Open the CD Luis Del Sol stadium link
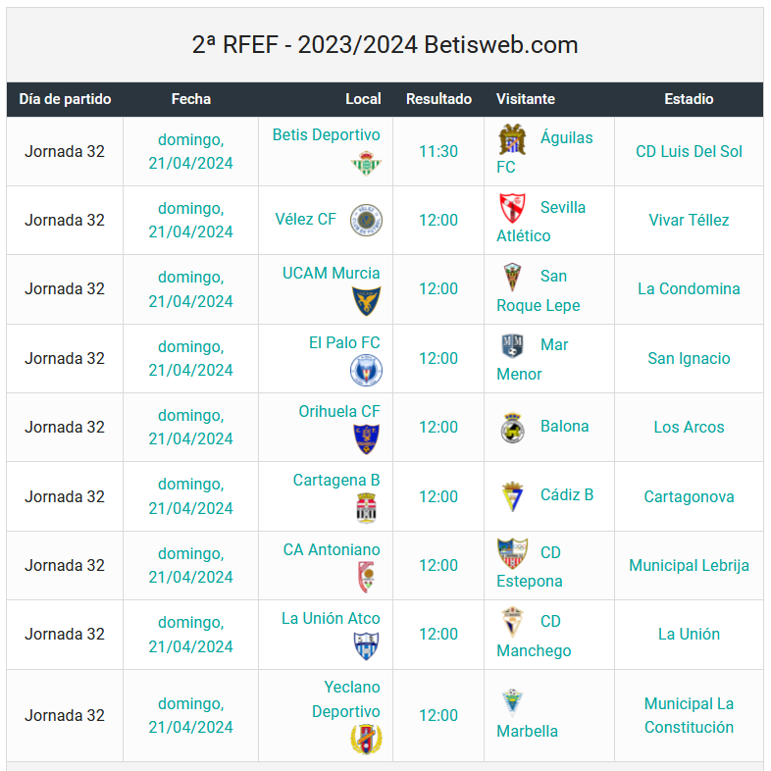 pyautogui.click(x=689, y=151)
